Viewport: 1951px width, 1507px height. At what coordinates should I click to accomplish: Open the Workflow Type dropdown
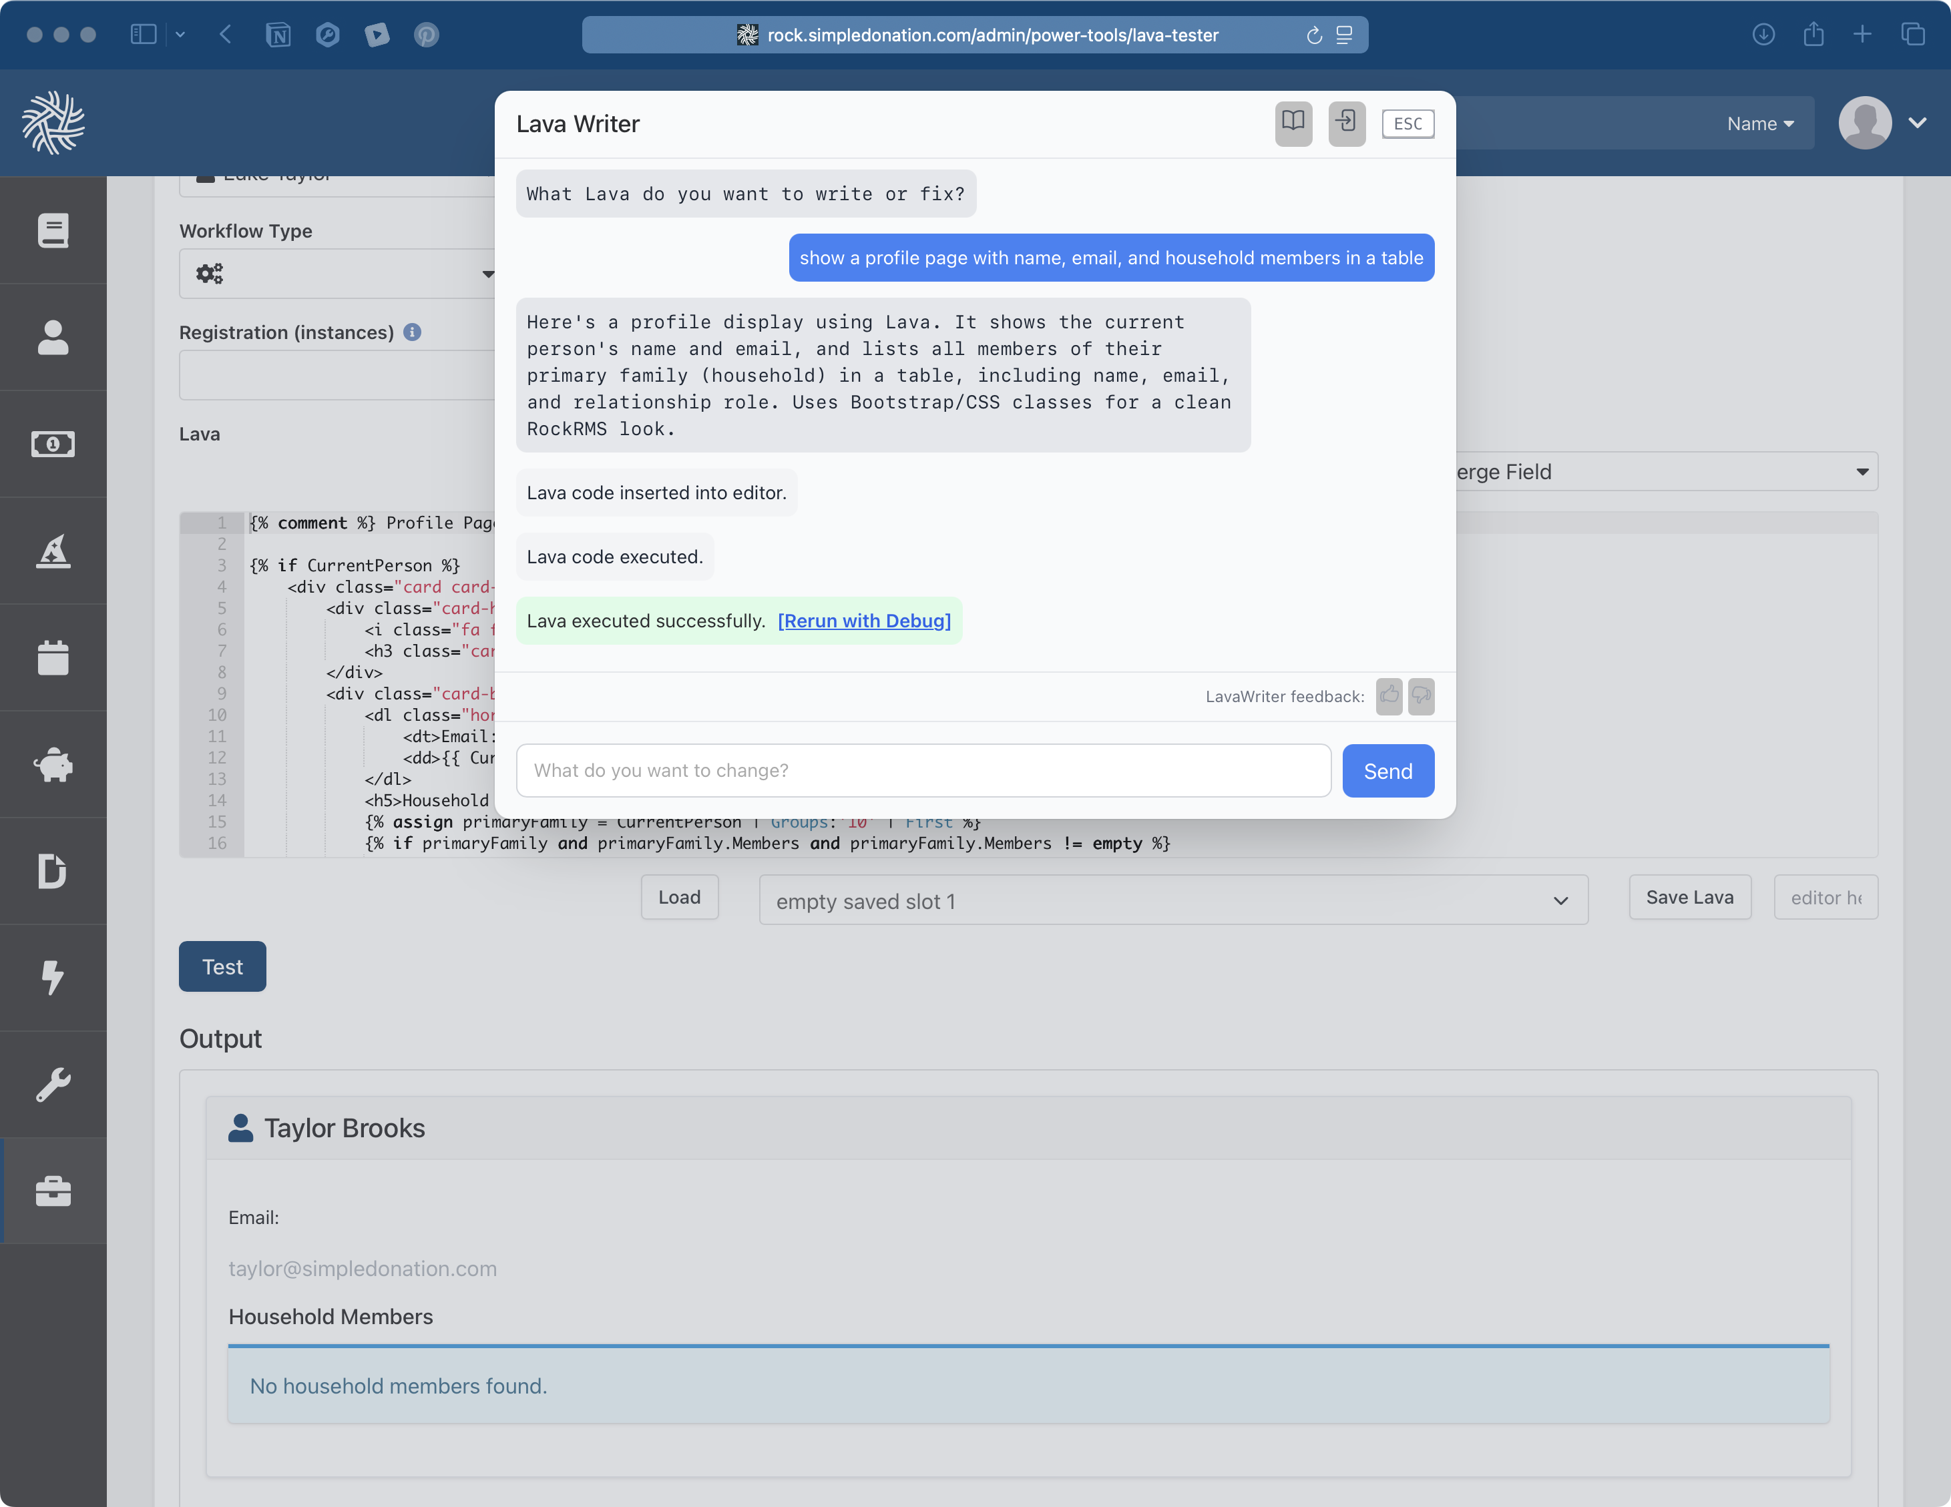click(338, 273)
